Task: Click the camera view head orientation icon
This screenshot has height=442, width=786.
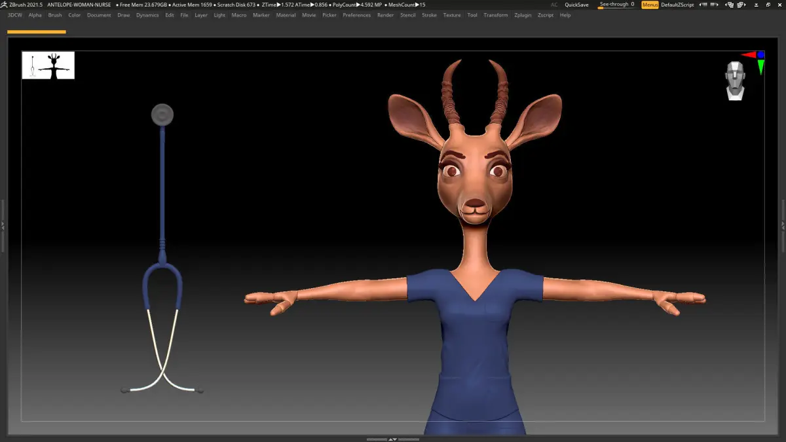Action: pos(736,81)
